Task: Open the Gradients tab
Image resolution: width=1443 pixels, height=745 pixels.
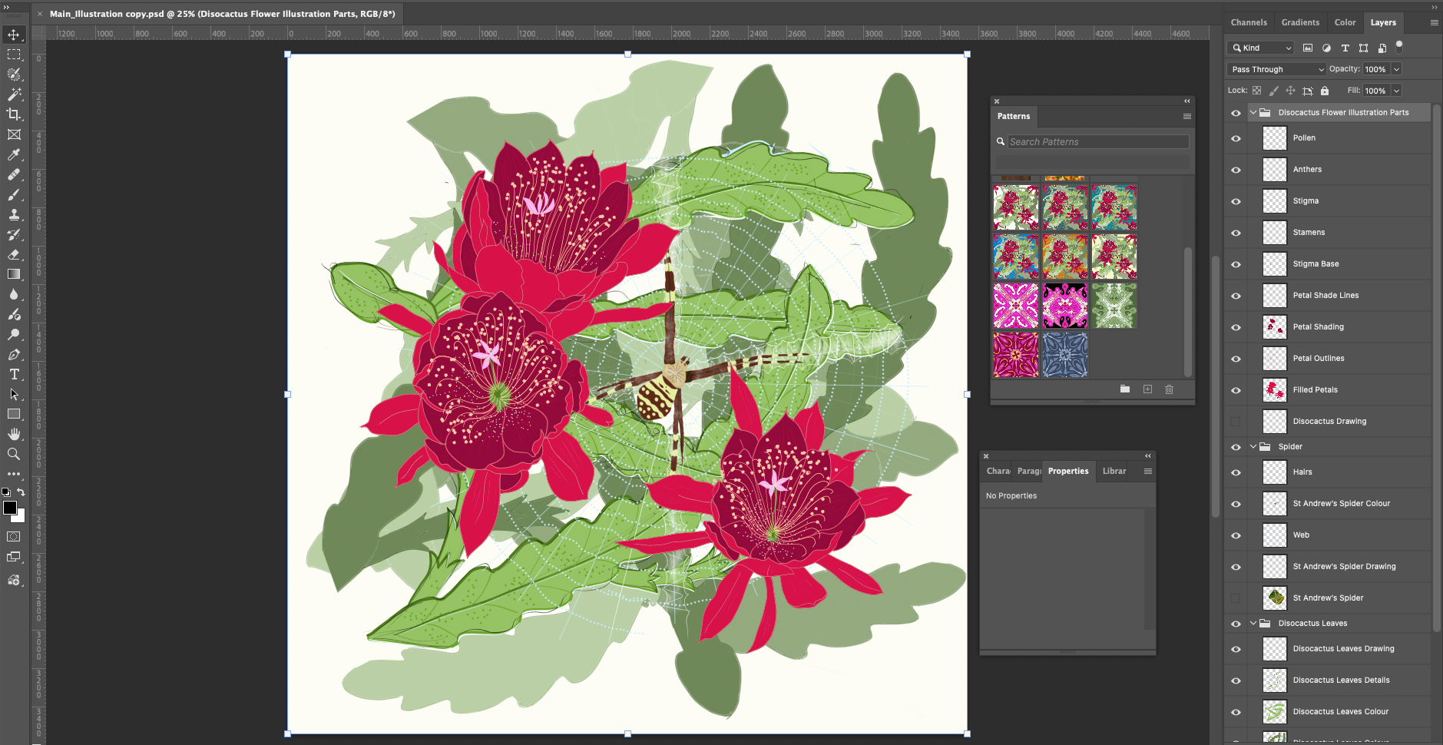Action: point(1300,22)
